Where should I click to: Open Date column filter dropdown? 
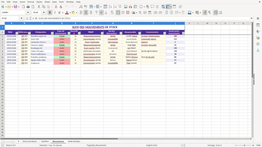(17, 33)
